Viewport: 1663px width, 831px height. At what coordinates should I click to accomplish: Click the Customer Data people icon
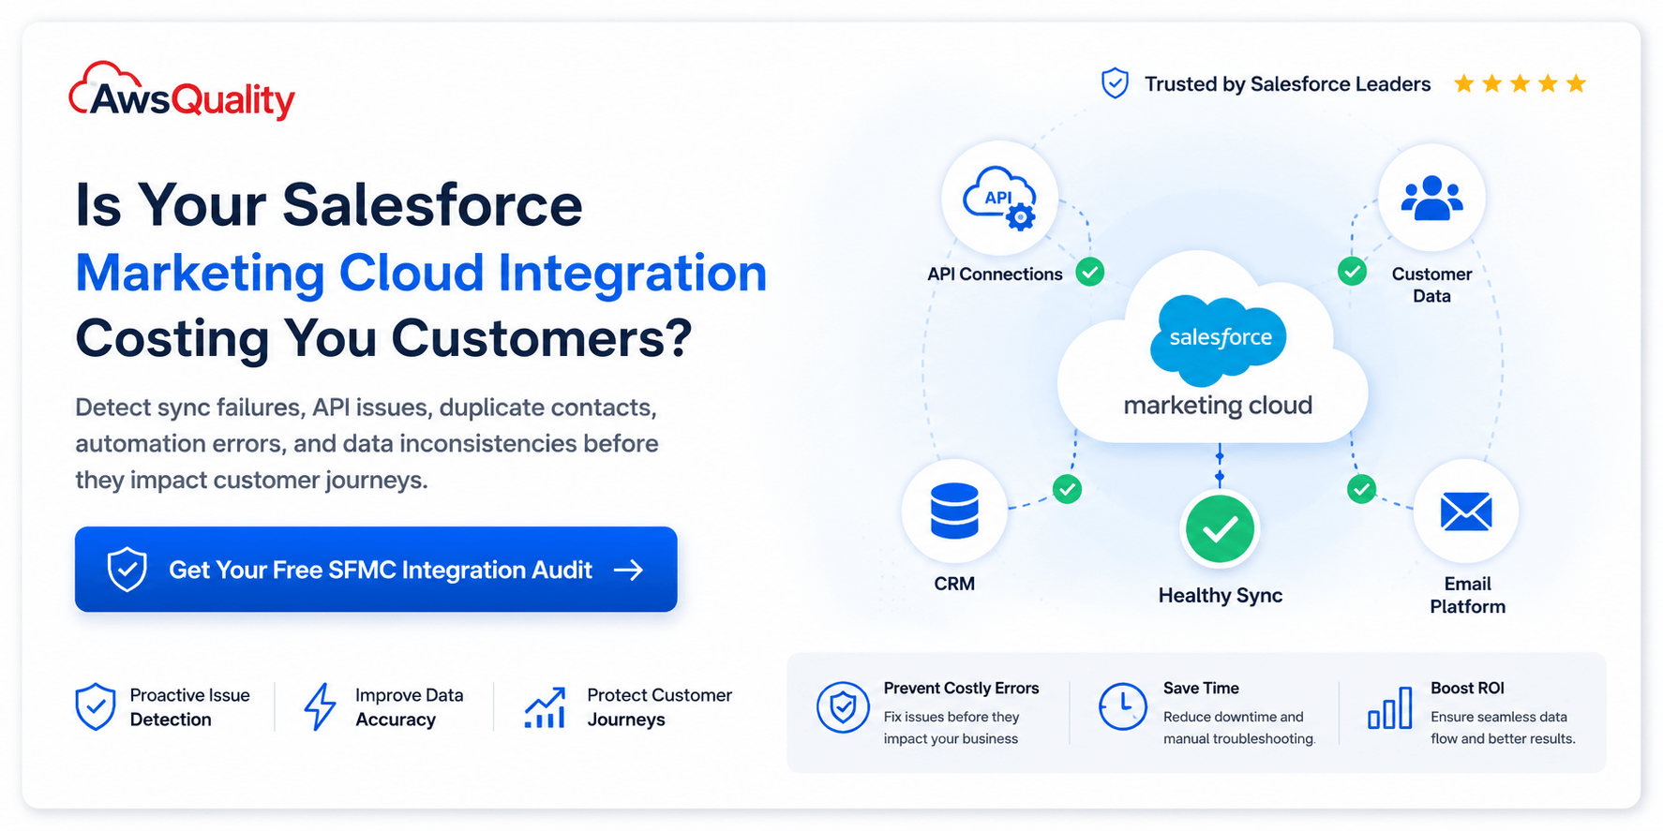[1431, 198]
